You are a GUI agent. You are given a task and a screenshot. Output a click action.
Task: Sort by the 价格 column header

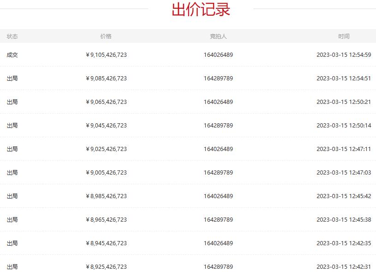pyautogui.click(x=107, y=36)
